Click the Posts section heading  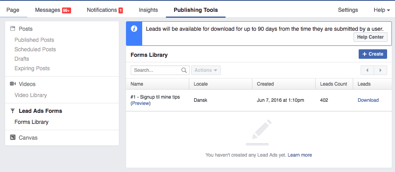pos(26,29)
